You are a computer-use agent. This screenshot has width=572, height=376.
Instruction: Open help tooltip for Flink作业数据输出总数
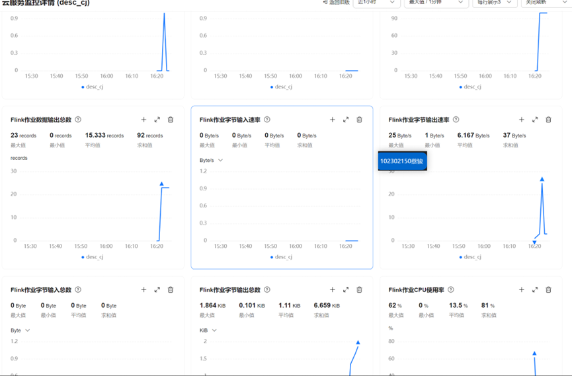click(78, 120)
